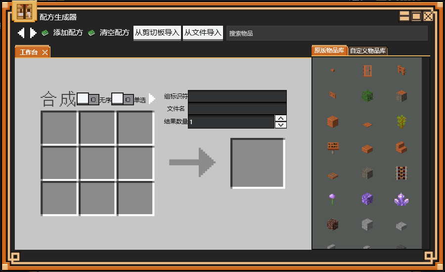Choose the acacia leaves block
This screenshot has height=272, width=445.
pyautogui.click(x=367, y=96)
